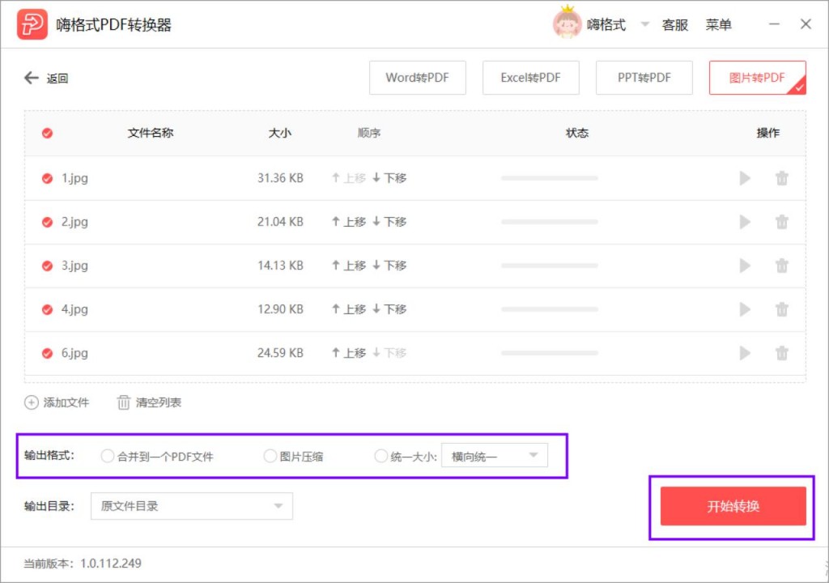The image size is (829, 583).
Task: Click the play icon for 3.jpg
Action: click(745, 266)
